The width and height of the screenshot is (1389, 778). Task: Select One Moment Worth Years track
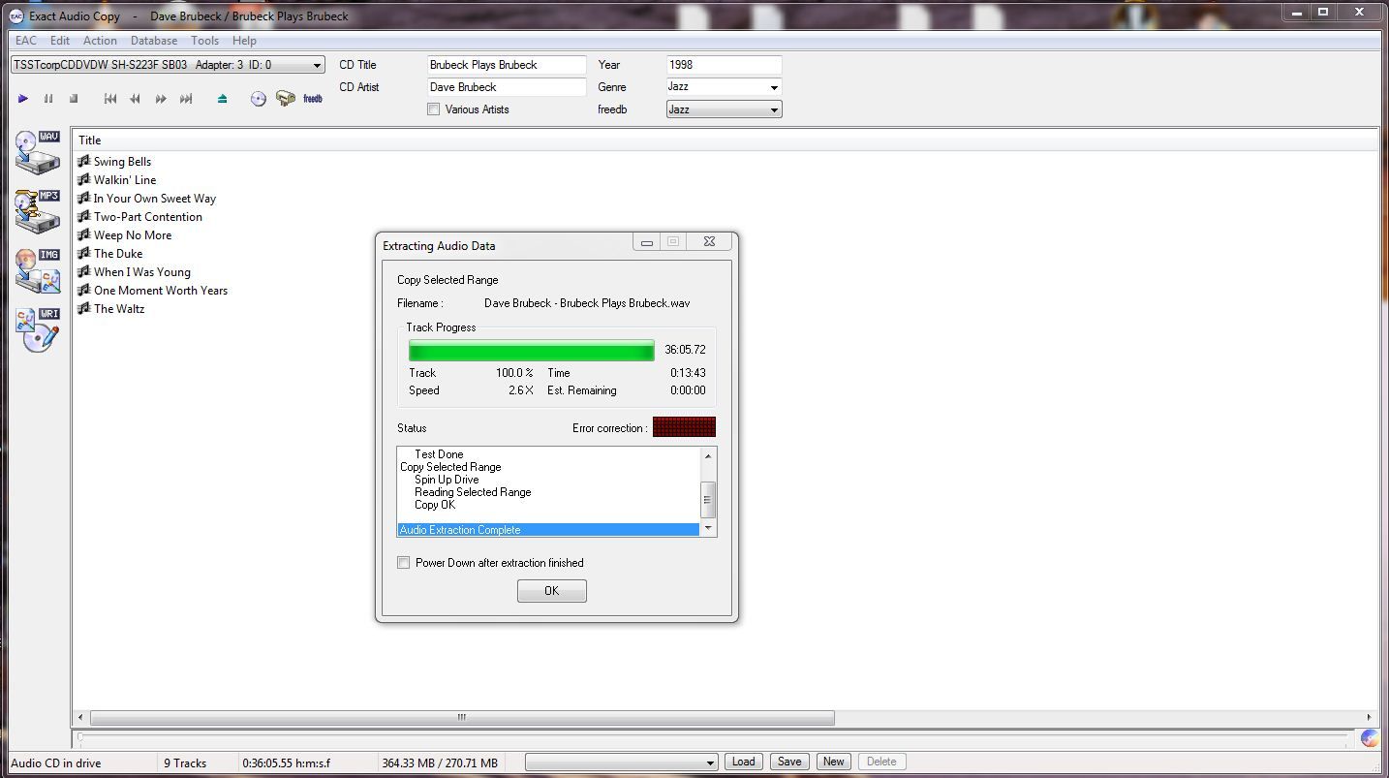coord(161,291)
